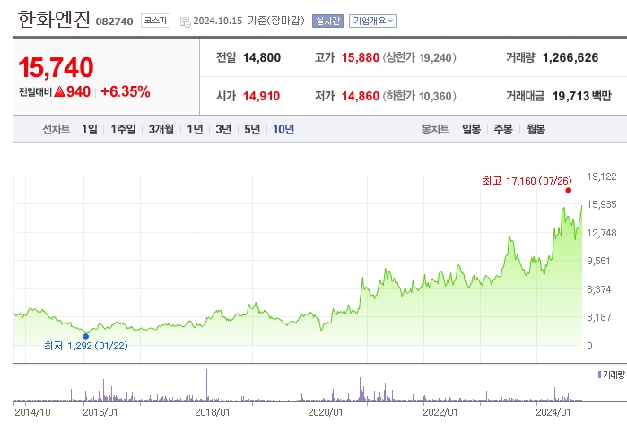Click the 2022/01 axis label

click(x=440, y=412)
